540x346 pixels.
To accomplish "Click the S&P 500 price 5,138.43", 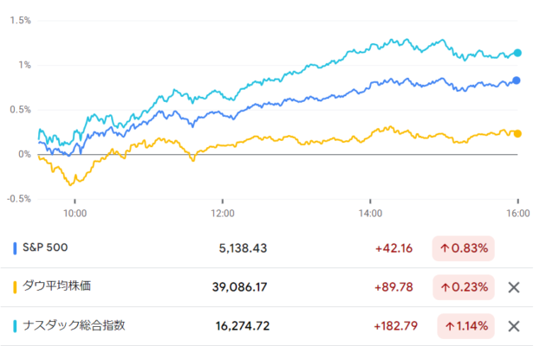I will [x=243, y=248].
